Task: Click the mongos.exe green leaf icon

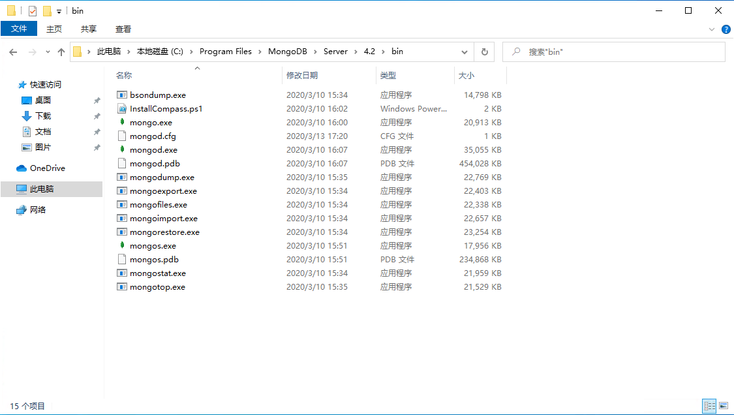Action: [x=122, y=246]
